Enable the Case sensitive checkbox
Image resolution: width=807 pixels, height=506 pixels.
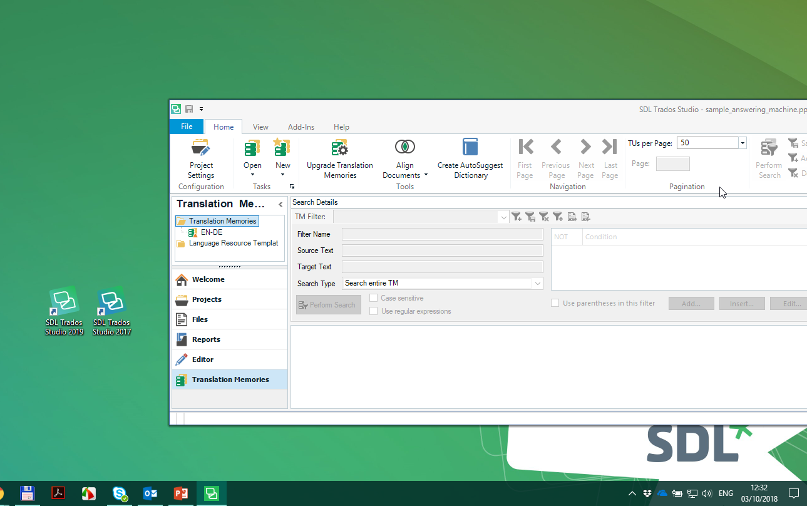coord(374,298)
